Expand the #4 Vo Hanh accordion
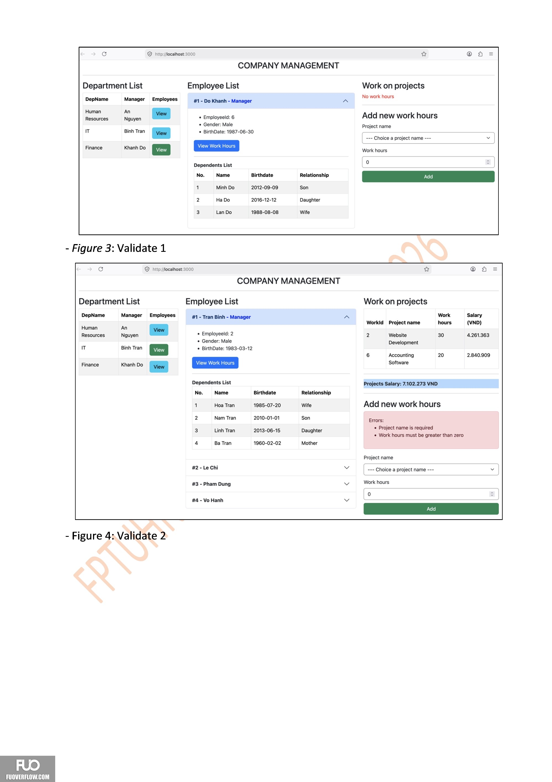 pyautogui.click(x=271, y=500)
